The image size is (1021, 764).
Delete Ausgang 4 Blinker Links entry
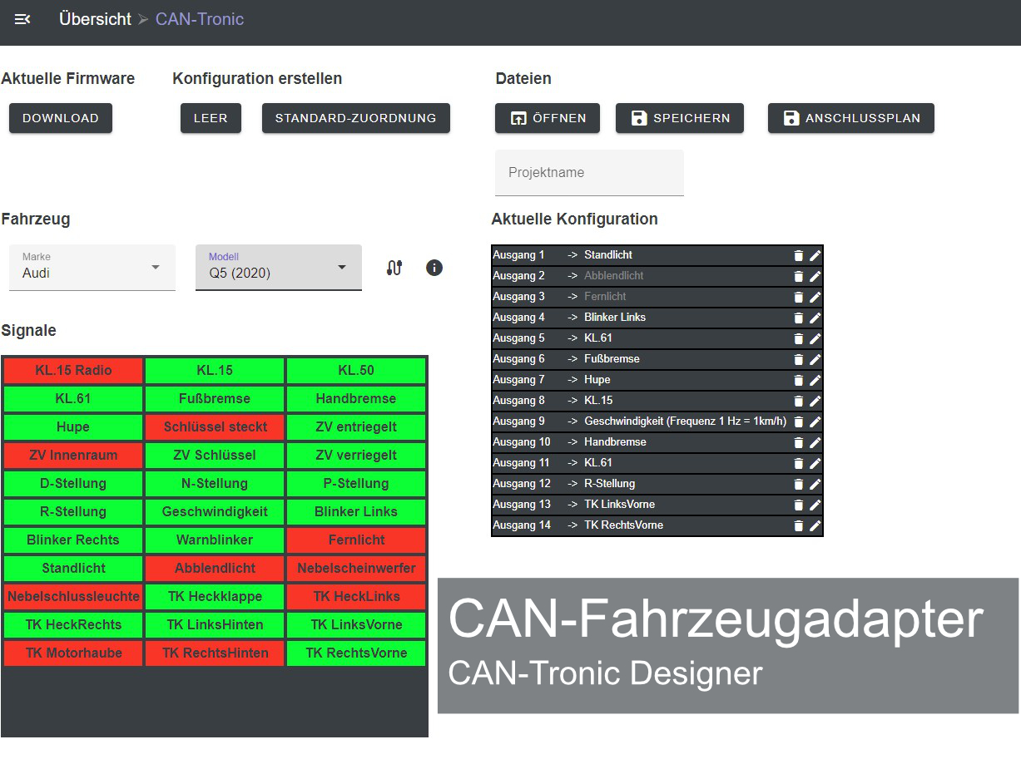coord(799,318)
